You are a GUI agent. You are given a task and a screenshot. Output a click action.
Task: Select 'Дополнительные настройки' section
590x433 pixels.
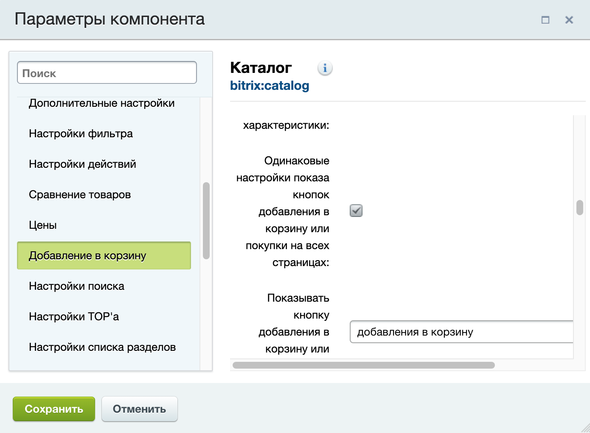click(x=101, y=103)
